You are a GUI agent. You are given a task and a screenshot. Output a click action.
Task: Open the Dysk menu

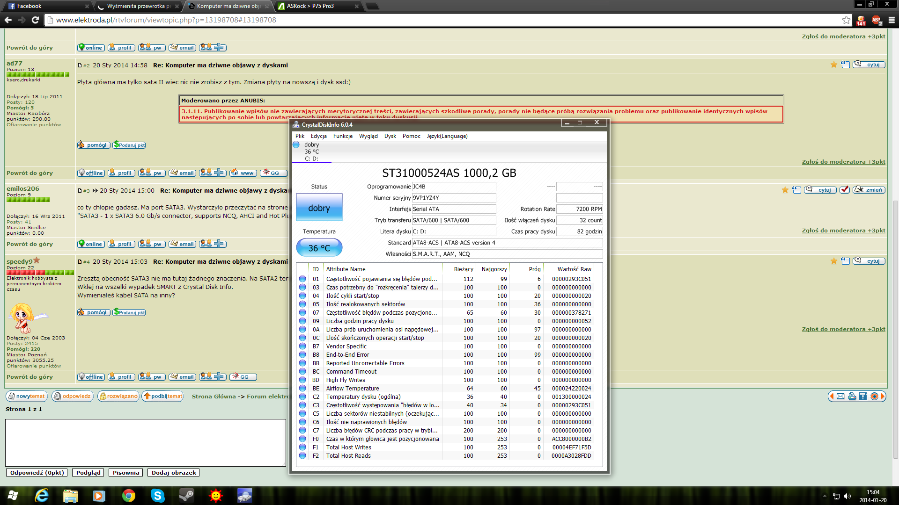click(390, 136)
